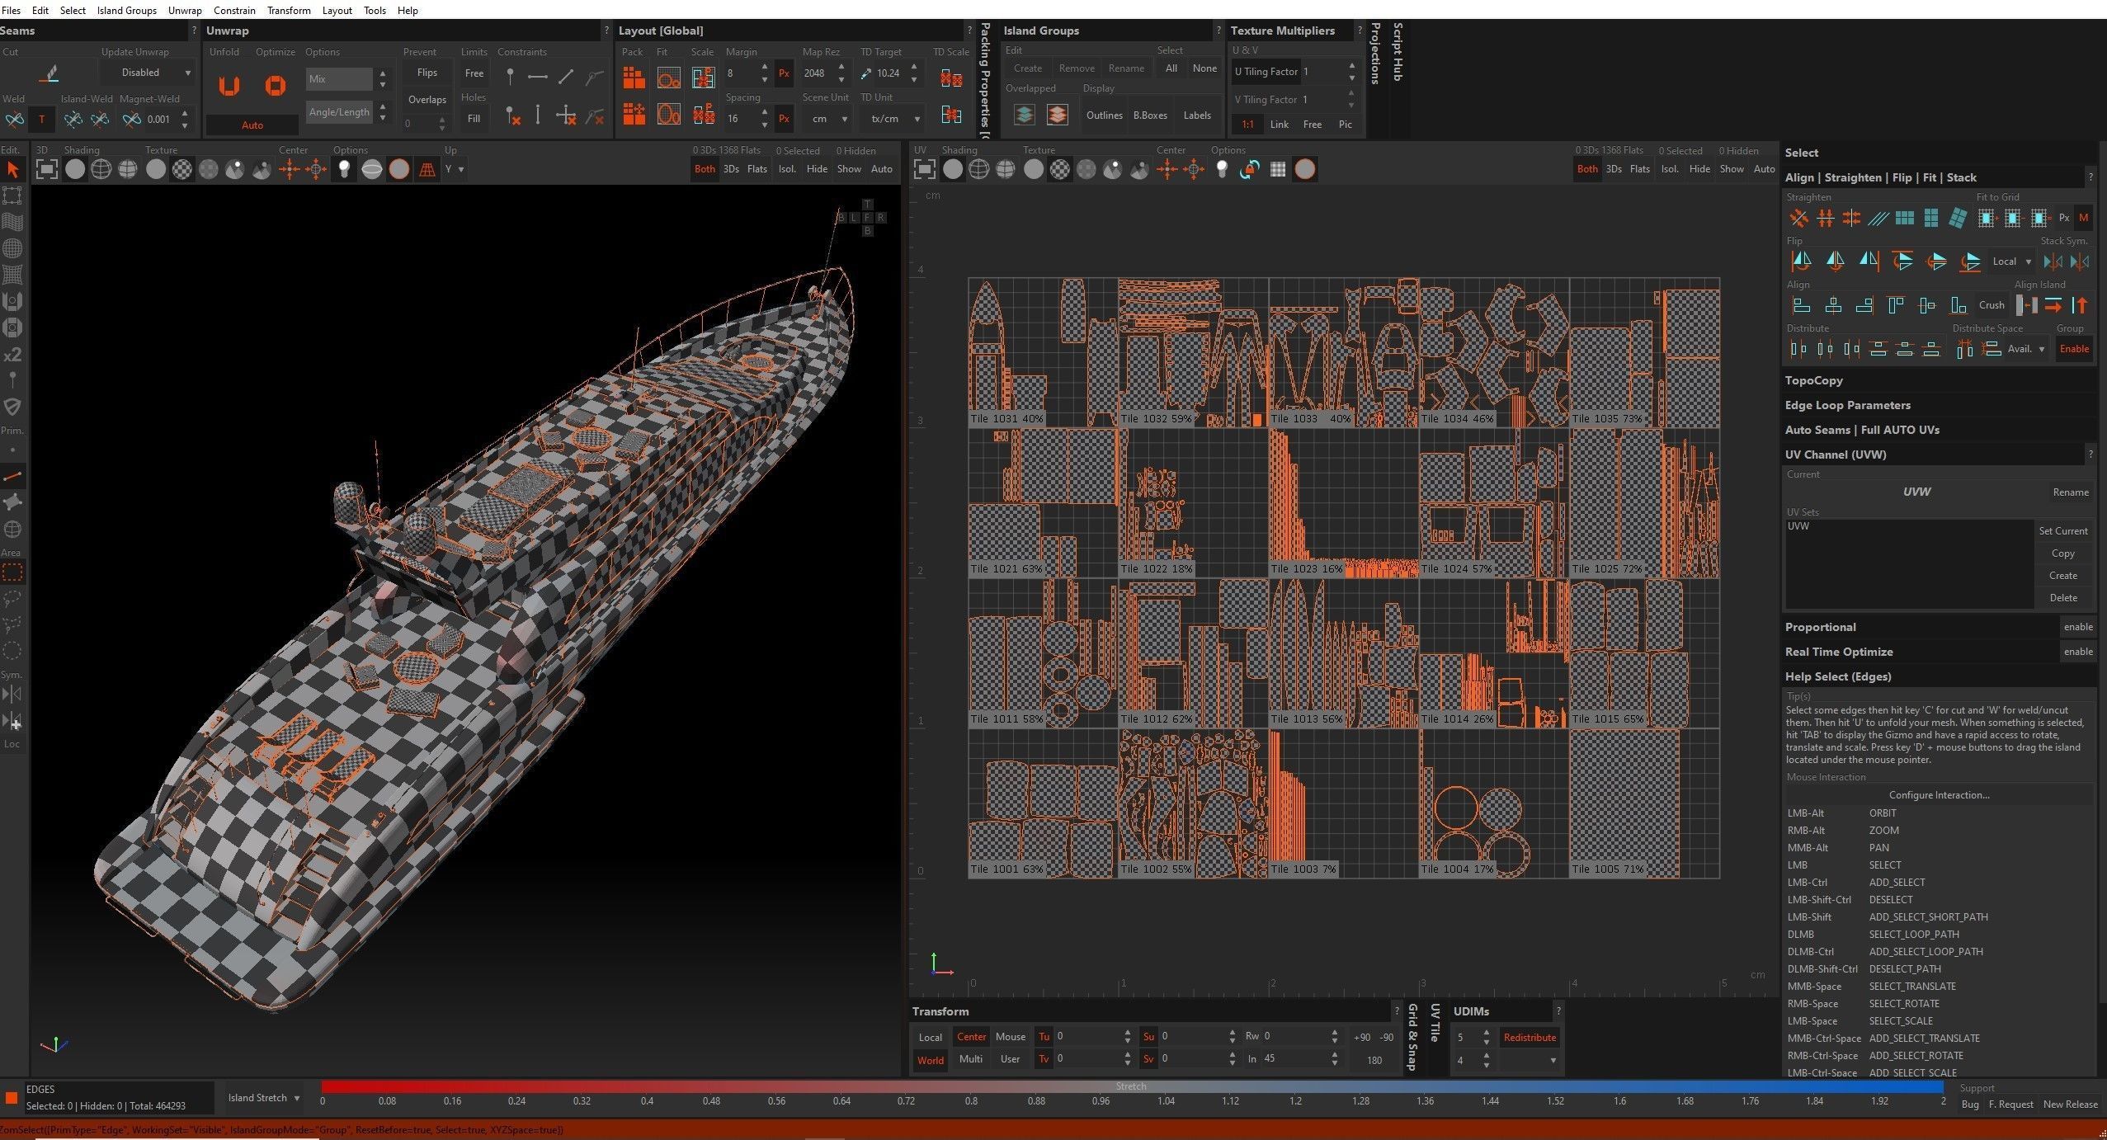Click the Cut seams icon
The width and height of the screenshot is (2107, 1140).
(x=49, y=74)
